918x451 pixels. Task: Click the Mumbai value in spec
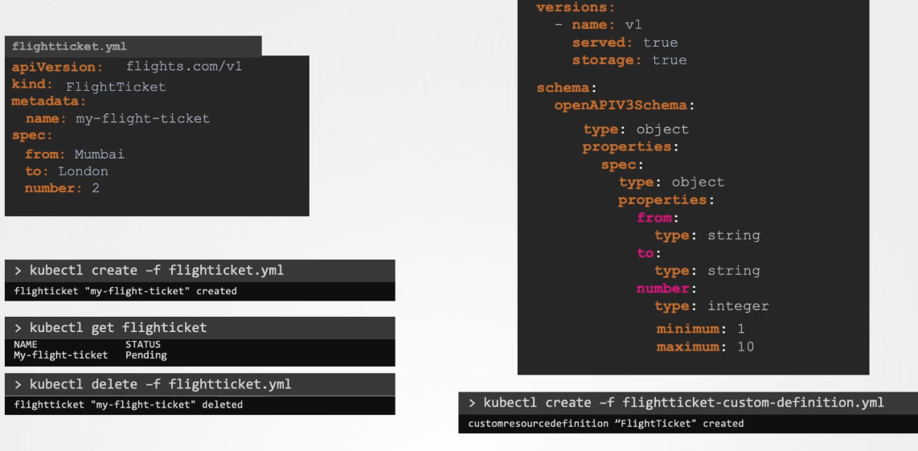click(x=100, y=154)
